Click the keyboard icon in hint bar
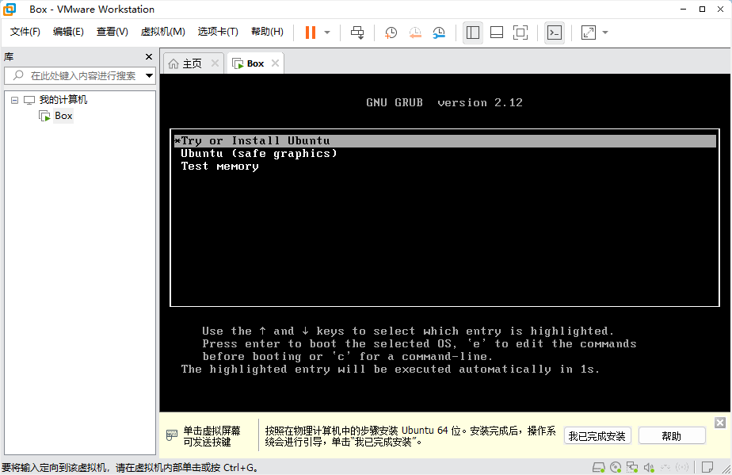Viewport: 732px width, 475px height. point(171,435)
